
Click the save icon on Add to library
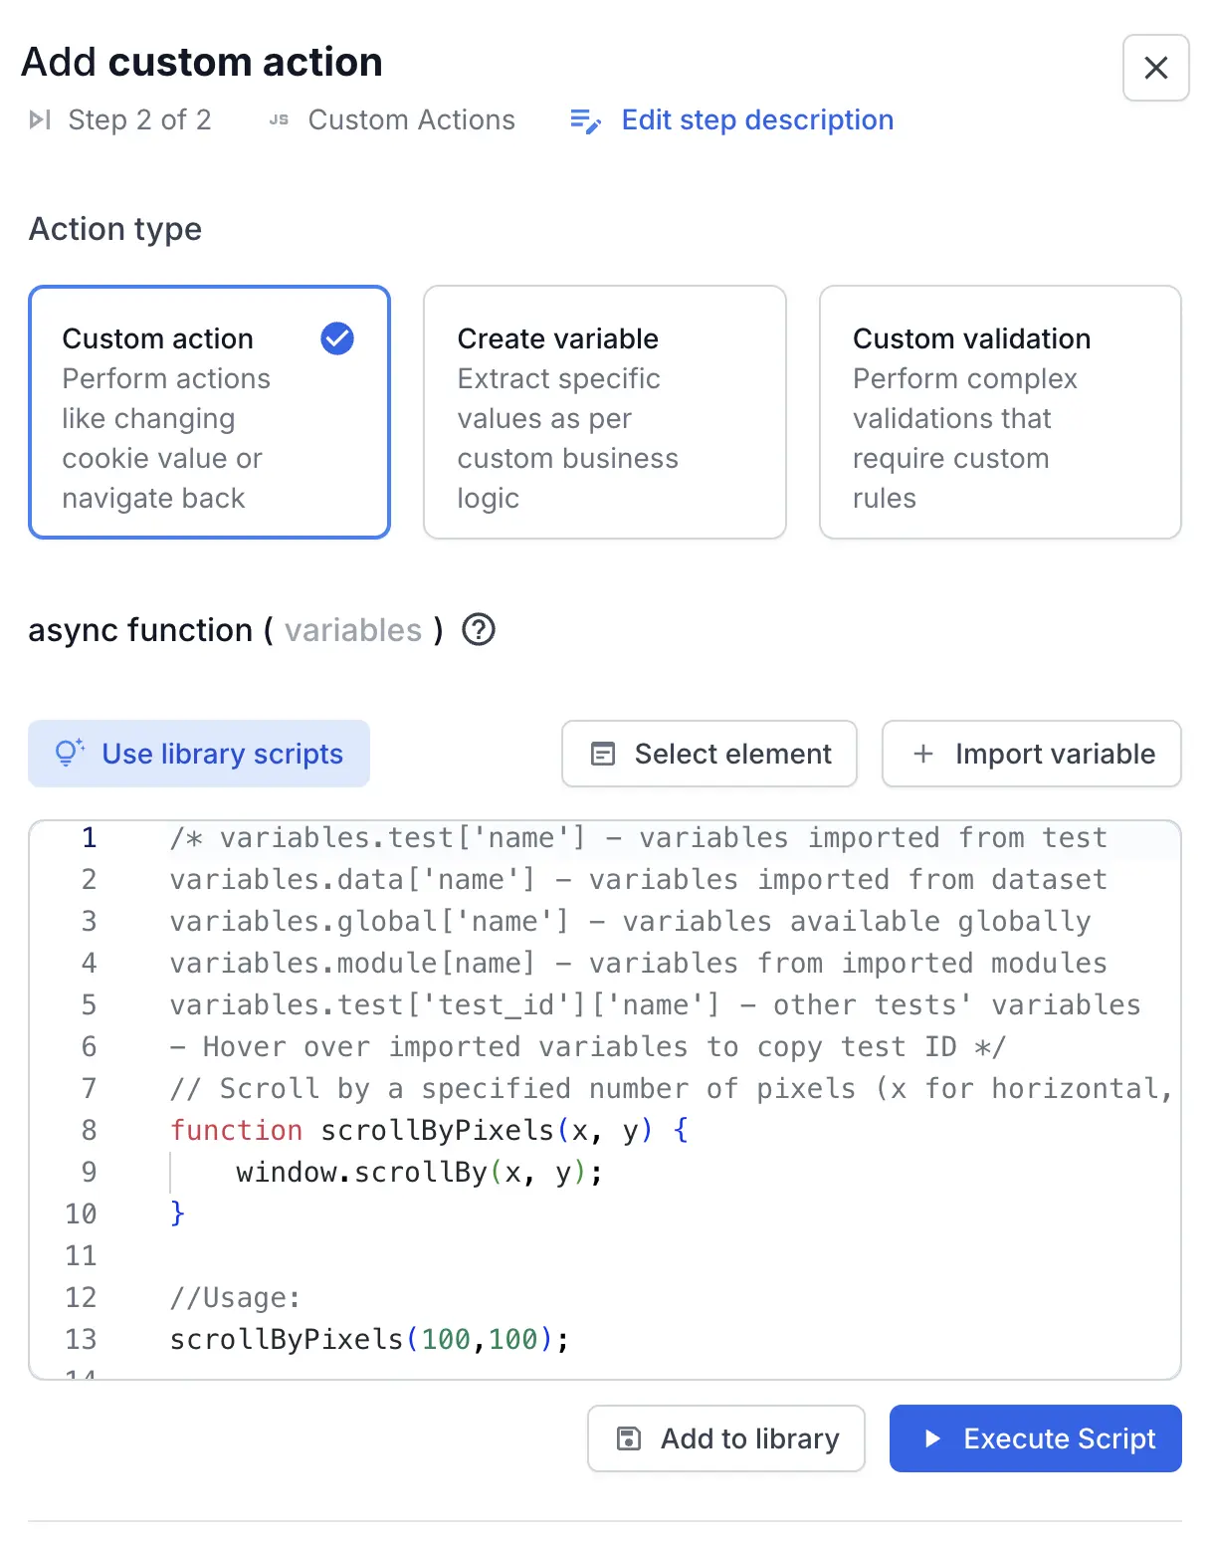pos(629,1438)
